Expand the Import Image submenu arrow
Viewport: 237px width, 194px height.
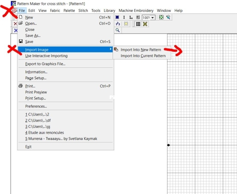[111, 49]
